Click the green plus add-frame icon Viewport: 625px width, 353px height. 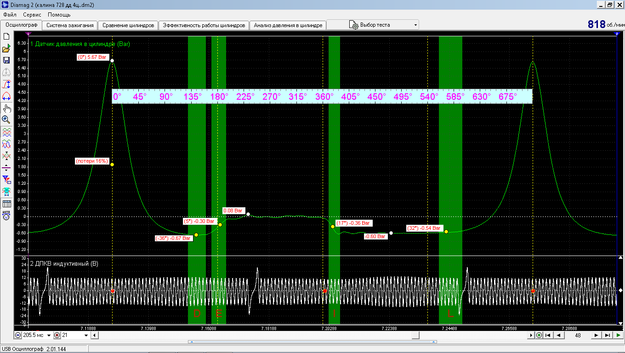click(539, 335)
